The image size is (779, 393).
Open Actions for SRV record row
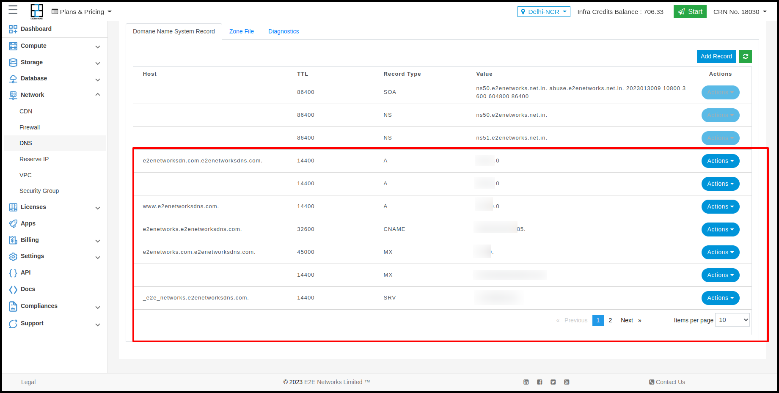[x=720, y=298]
